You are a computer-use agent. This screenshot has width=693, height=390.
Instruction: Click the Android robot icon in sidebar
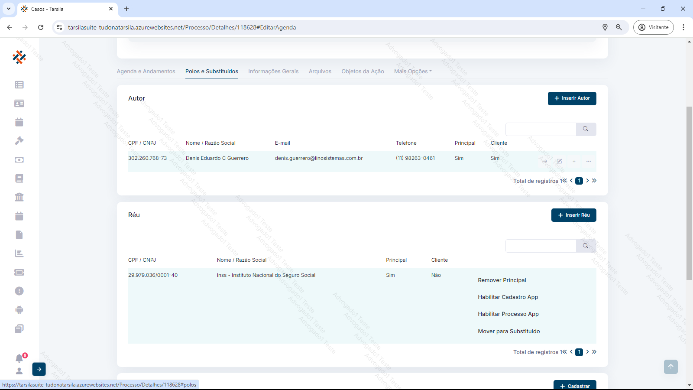point(19,310)
